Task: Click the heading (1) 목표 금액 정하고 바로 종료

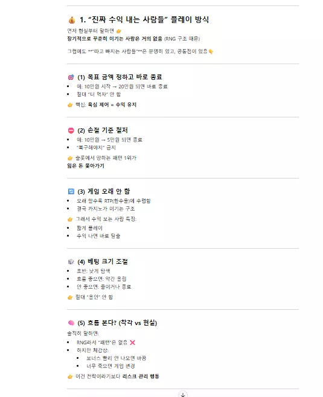Action: click(x=120, y=77)
